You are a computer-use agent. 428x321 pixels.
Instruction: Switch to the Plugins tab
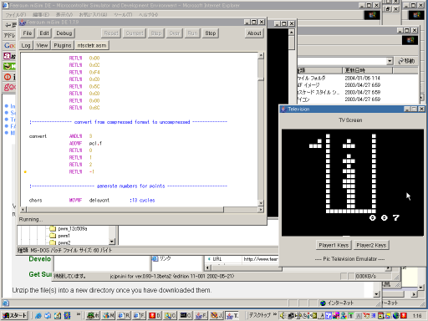click(63, 45)
